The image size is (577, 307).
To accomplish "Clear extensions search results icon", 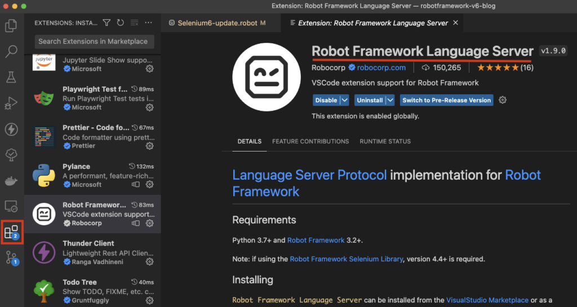I will 134,23.
